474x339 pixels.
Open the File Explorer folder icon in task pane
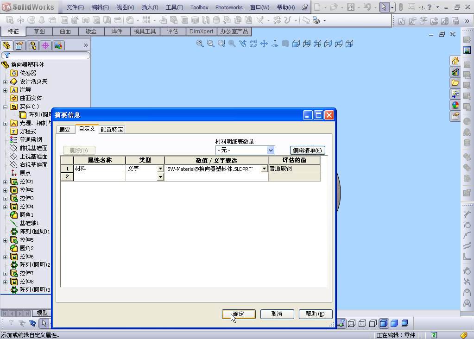pos(455,83)
